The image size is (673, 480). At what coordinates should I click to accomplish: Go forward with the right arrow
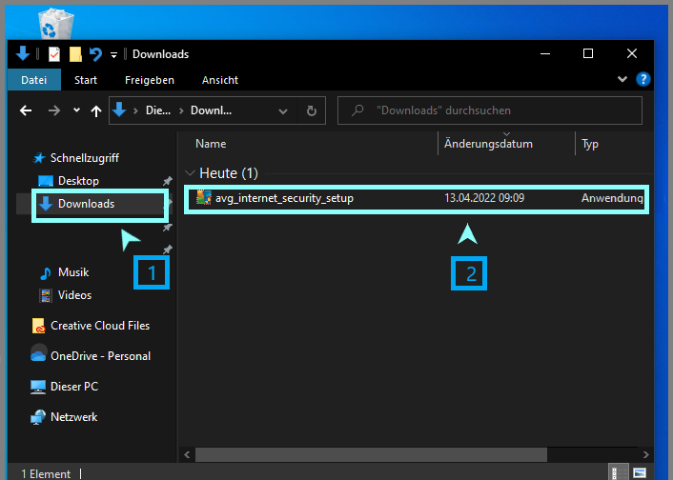tap(54, 110)
